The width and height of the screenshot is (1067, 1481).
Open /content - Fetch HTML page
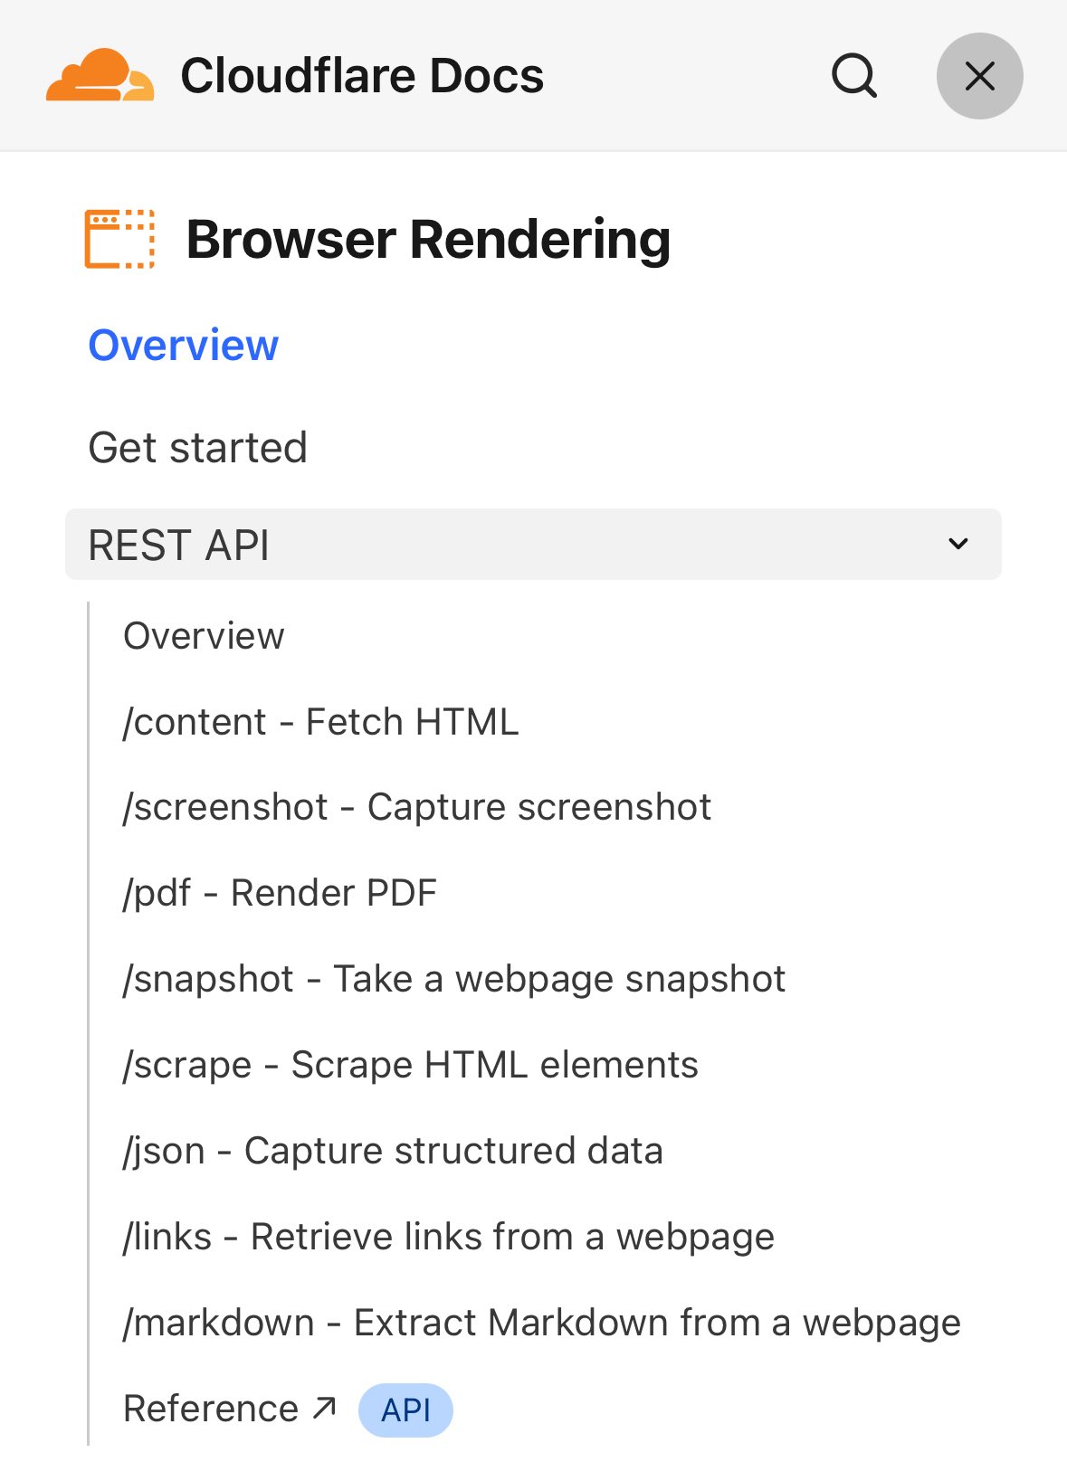(x=321, y=722)
